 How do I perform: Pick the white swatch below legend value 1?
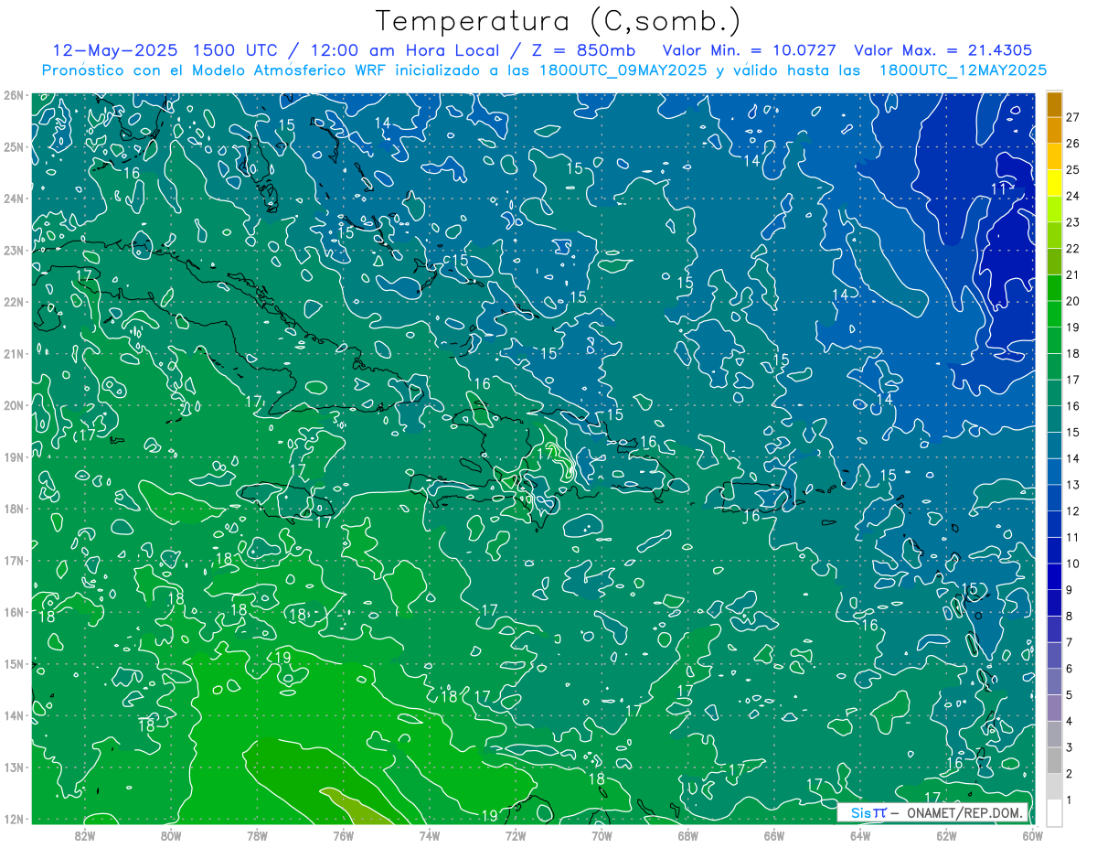click(x=1054, y=812)
